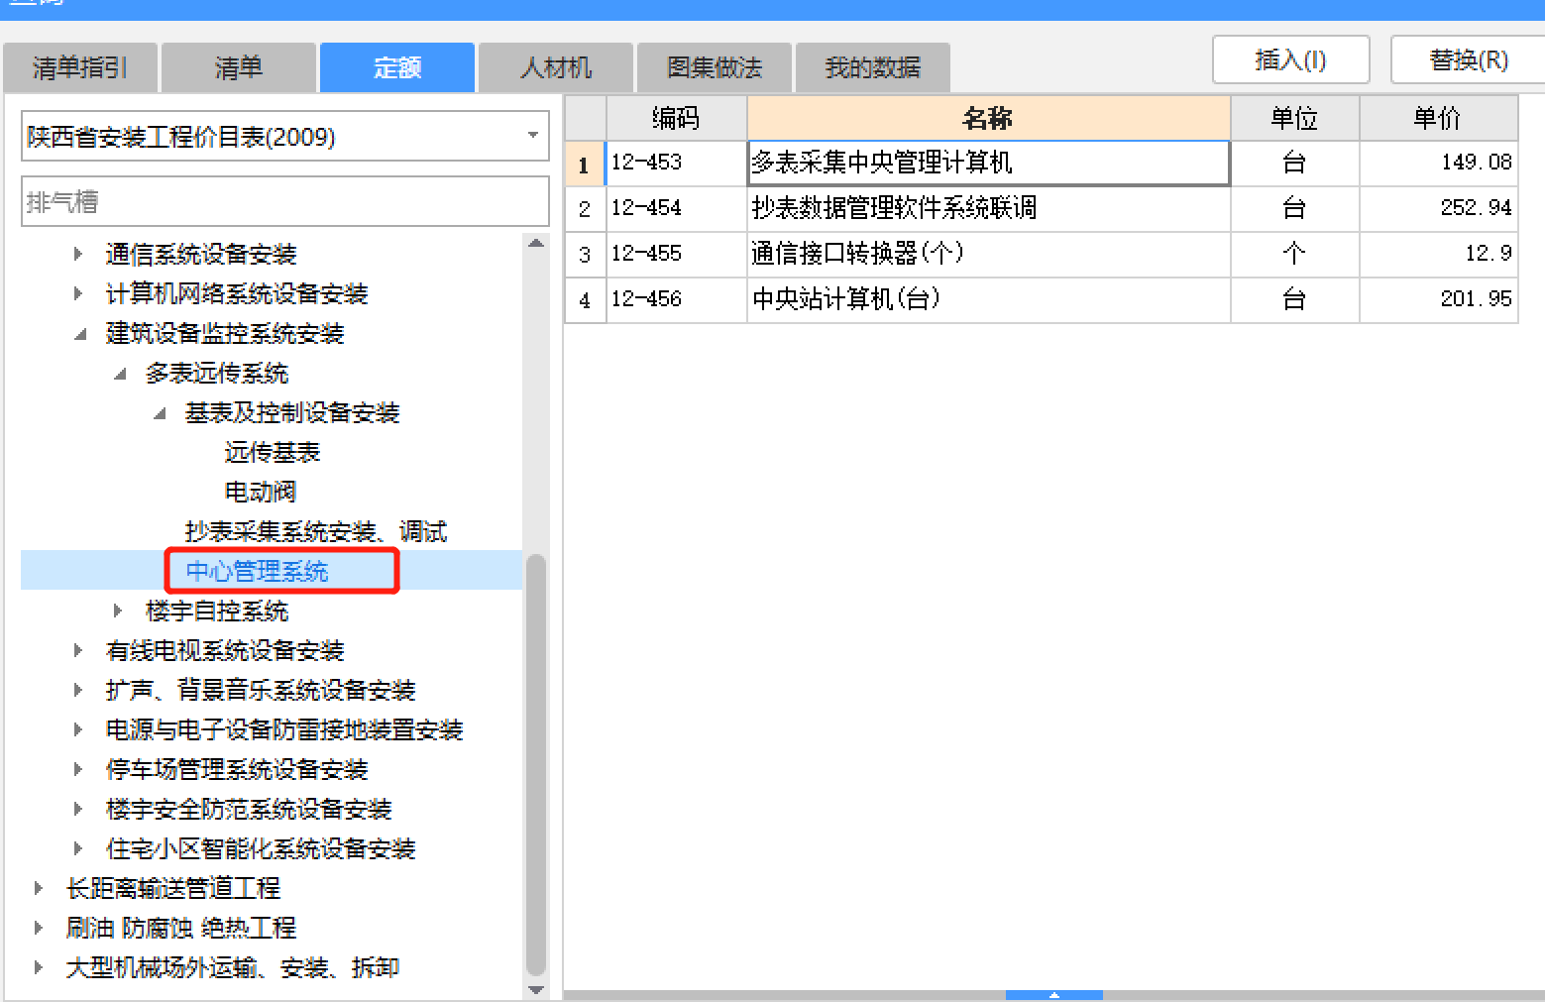Select 中心管理系统 tree item

pyautogui.click(x=257, y=571)
